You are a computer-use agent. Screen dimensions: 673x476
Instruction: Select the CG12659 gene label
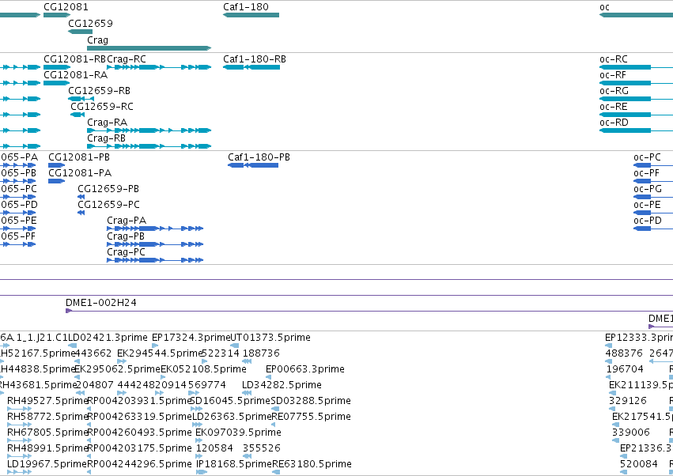(x=91, y=23)
